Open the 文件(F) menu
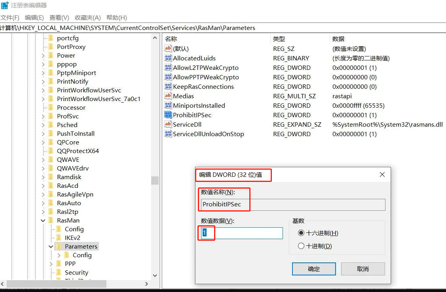The image size is (446, 292). pos(10,18)
